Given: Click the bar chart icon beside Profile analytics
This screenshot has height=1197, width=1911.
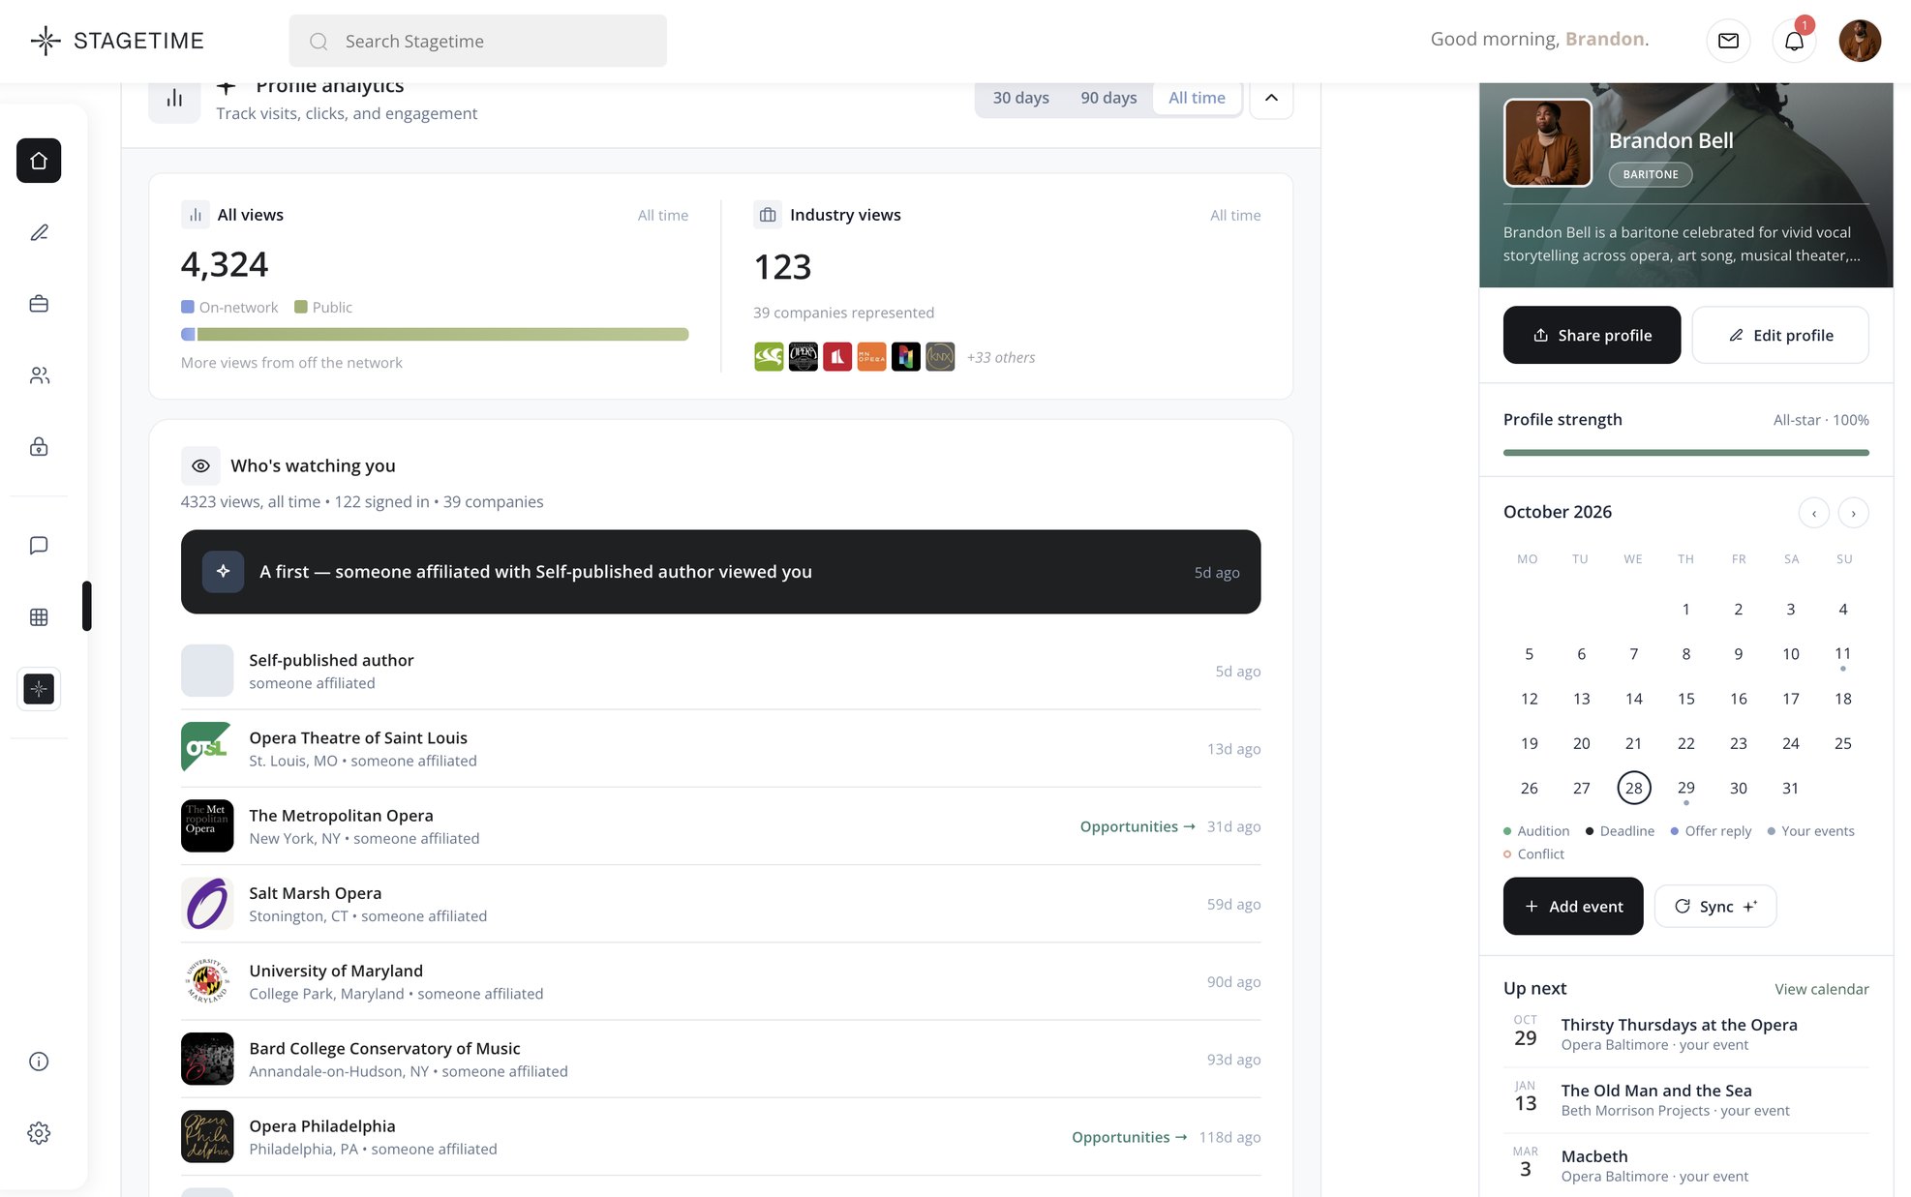Looking at the screenshot, I should [x=174, y=98].
